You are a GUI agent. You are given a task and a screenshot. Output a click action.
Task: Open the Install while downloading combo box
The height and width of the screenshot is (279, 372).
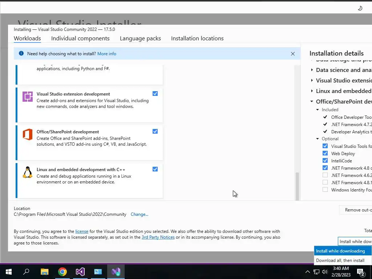point(355,241)
